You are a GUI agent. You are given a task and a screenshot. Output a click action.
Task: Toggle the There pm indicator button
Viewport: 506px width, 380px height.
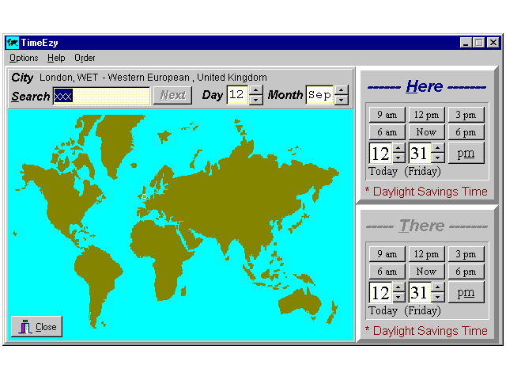point(466,292)
